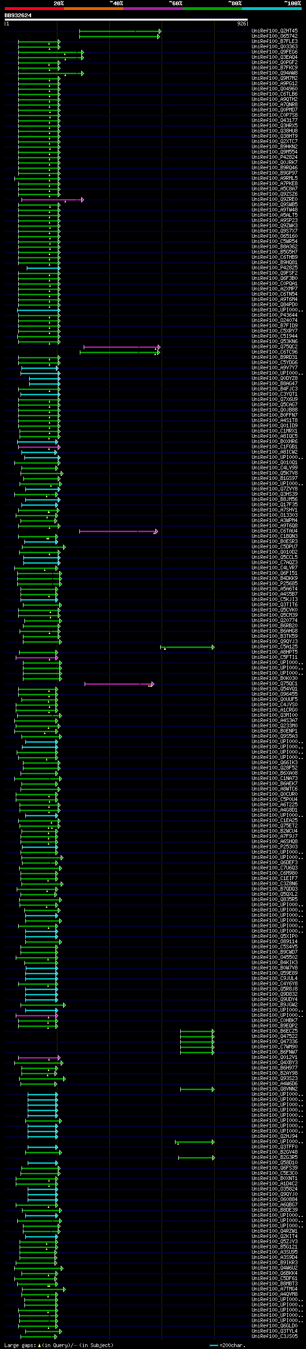Click the green ~80% identity legend bar
This screenshot has width=306, height=1349.
click(x=212, y=9)
